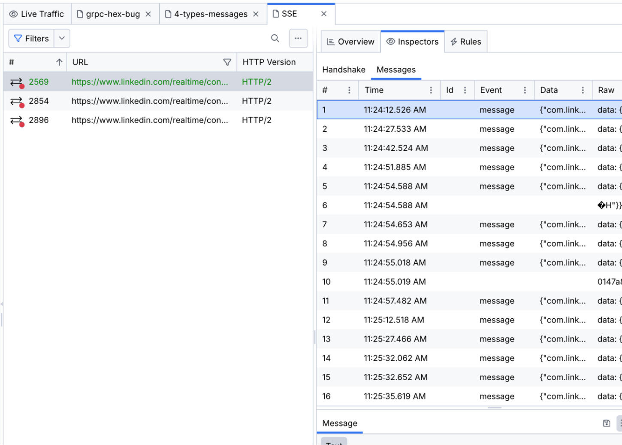This screenshot has width=622, height=445.
Task: Click the Filters button
Action: click(x=32, y=39)
